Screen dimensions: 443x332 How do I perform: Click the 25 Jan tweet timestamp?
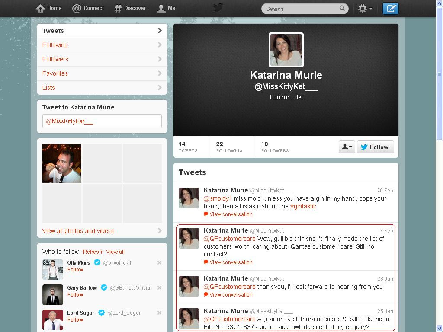pyautogui.click(x=385, y=311)
